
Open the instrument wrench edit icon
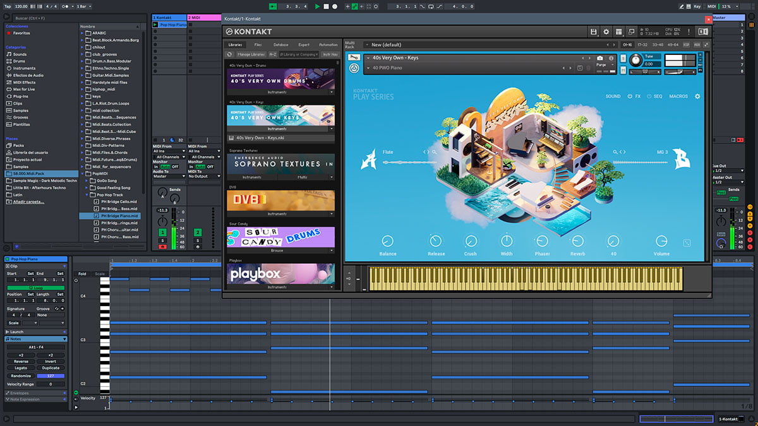coord(355,57)
